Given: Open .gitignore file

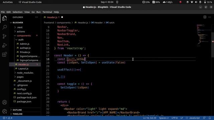Looking at the screenshot, I should (x=22, y=85).
